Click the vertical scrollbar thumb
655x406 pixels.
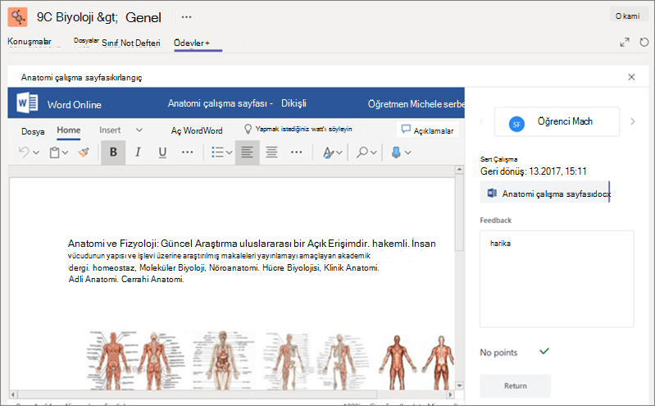[459, 212]
